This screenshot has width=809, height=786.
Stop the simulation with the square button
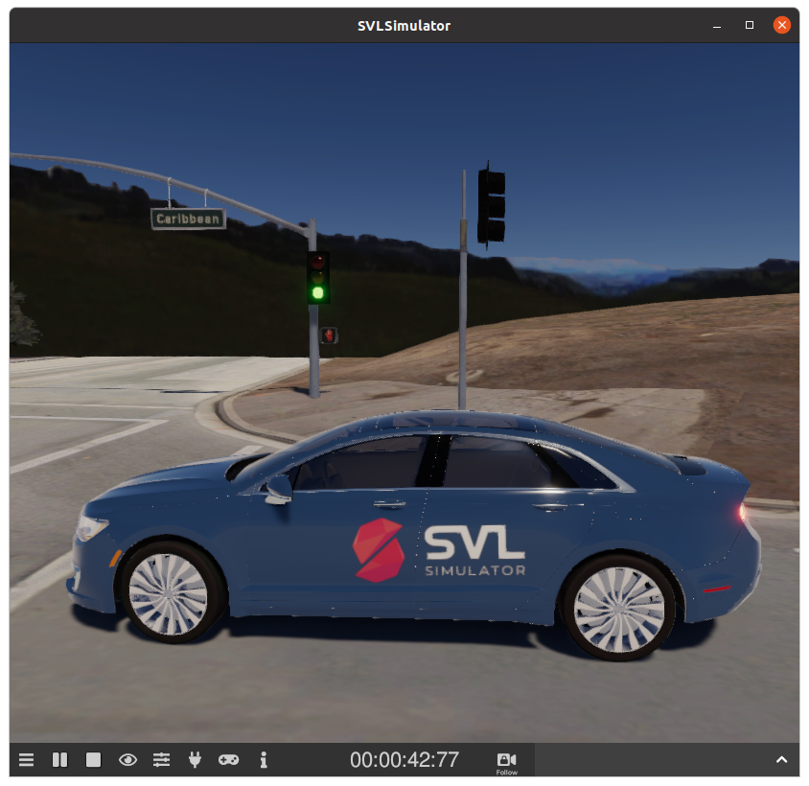pyautogui.click(x=93, y=760)
